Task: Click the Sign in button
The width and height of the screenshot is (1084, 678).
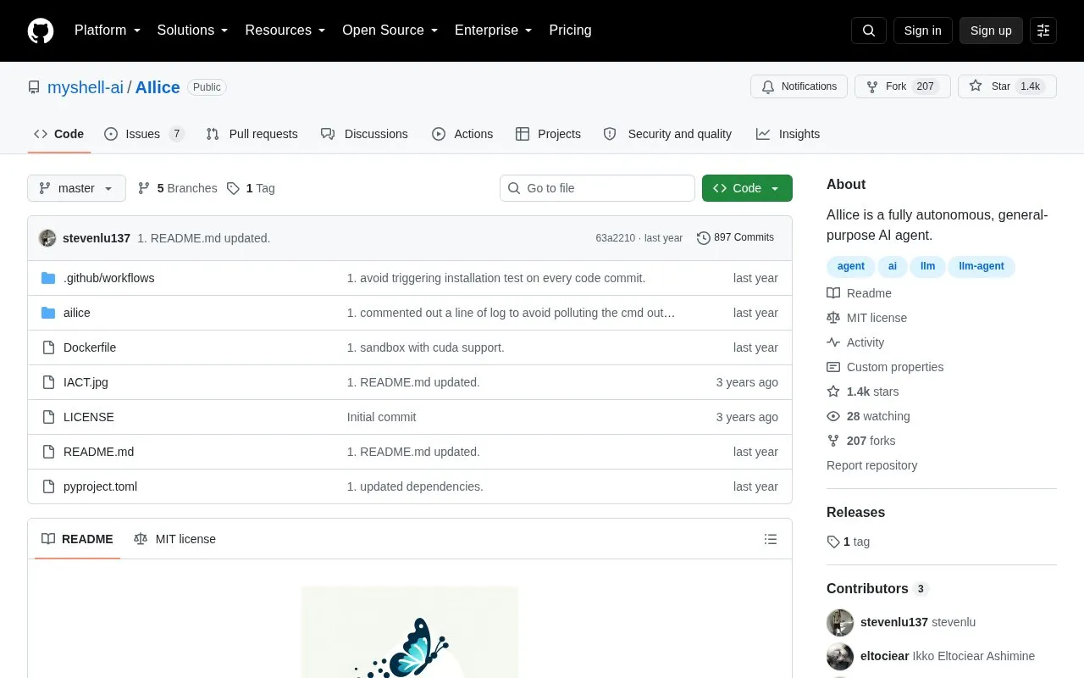Action: (x=922, y=31)
